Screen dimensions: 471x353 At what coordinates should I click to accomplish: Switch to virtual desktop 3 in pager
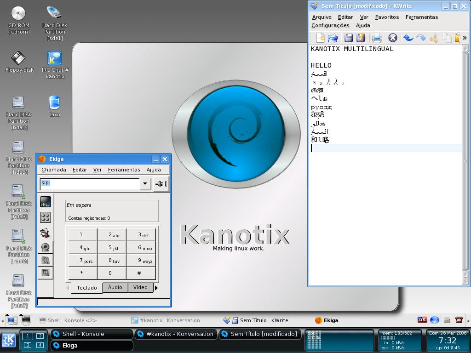27,345
